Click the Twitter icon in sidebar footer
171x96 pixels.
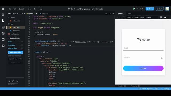coord(9,81)
